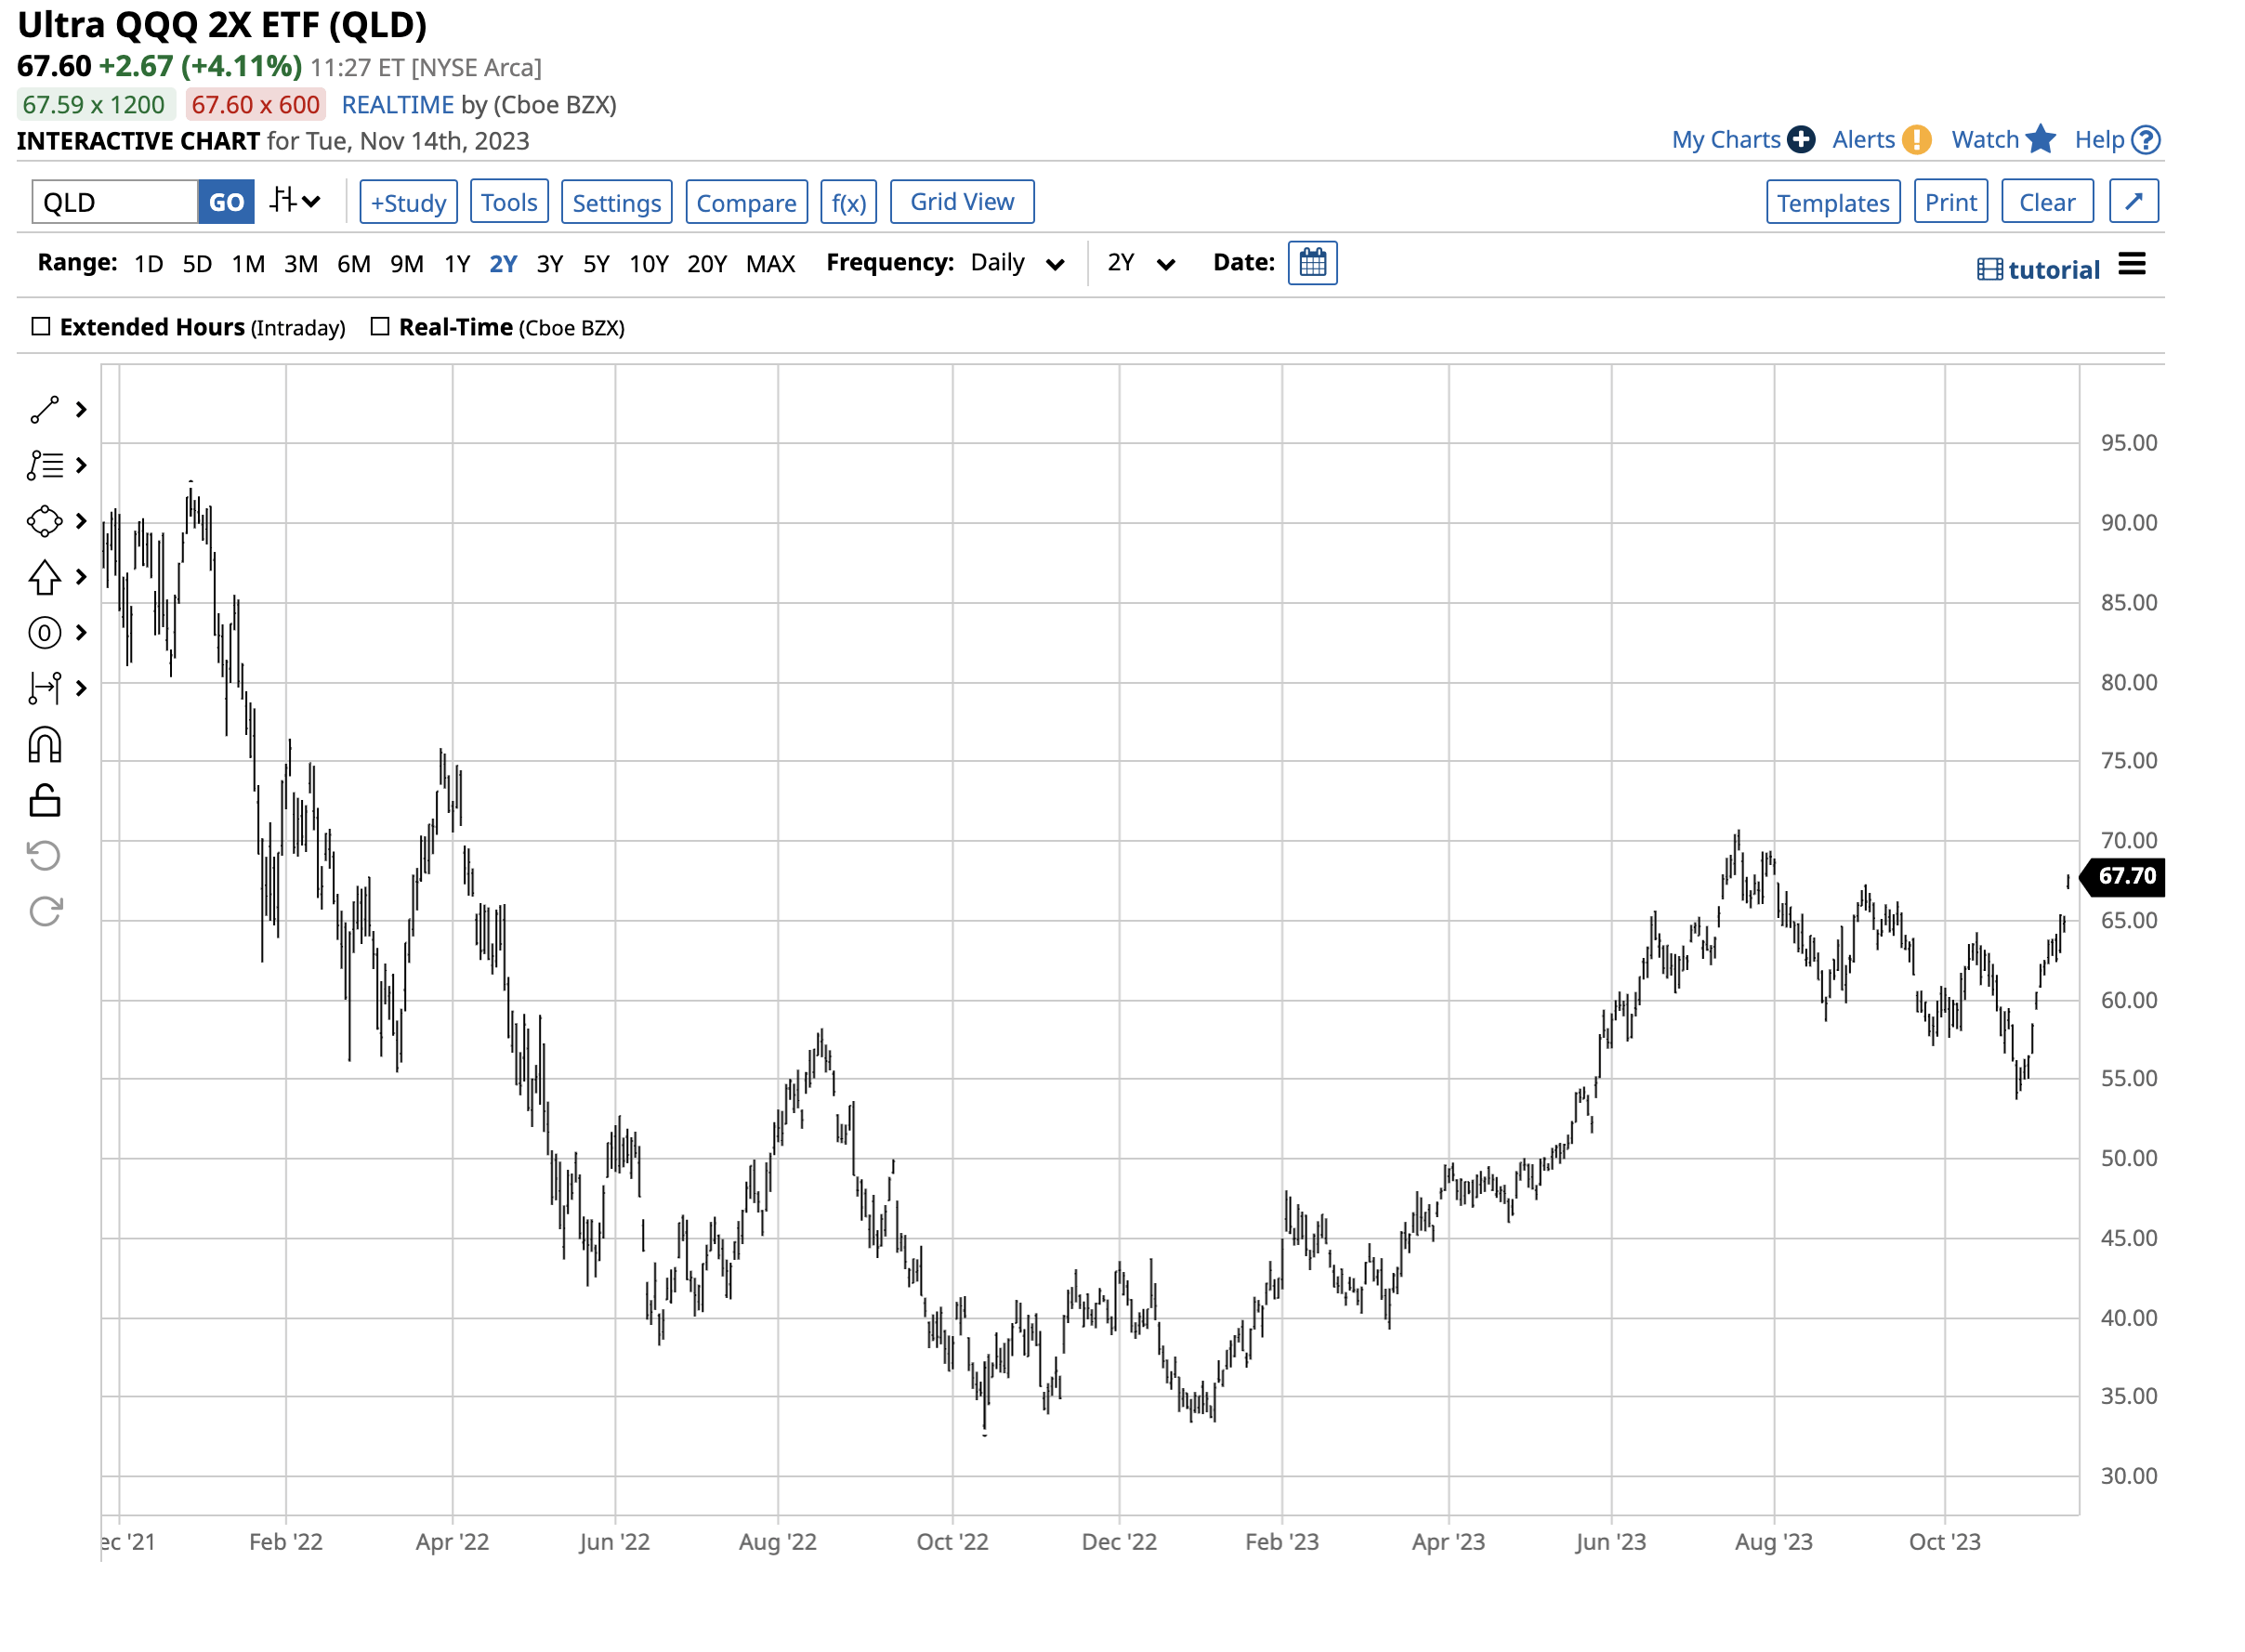This screenshot has height=1652, width=2245.
Task: Click the undo icon in the drawing sidebar
Action: tap(42, 855)
